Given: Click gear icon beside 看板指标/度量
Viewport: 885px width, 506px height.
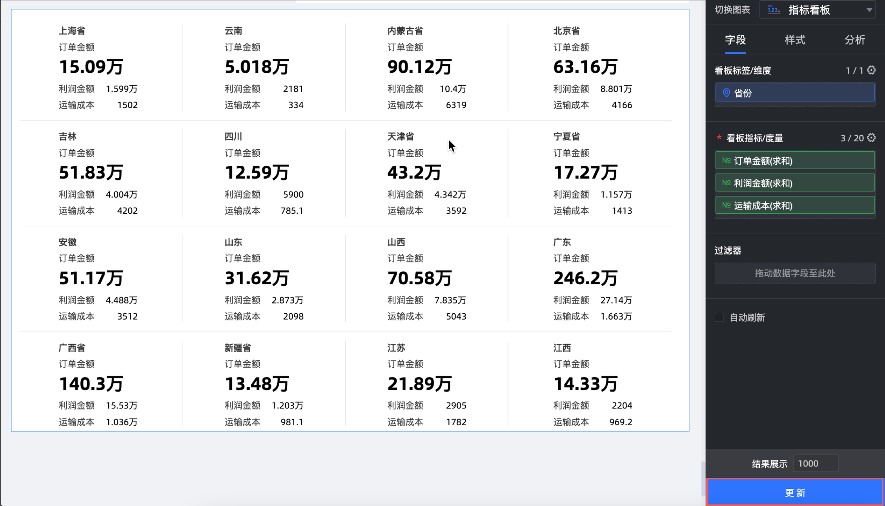Looking at the screenshot, I should click(871, 138).
